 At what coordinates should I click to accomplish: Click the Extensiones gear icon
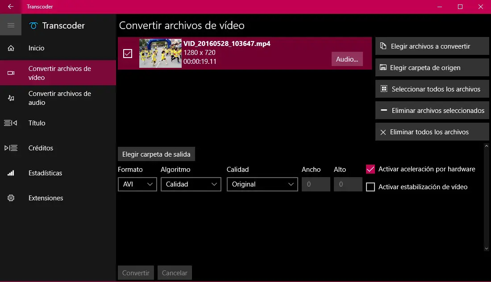tap(11, 198)
